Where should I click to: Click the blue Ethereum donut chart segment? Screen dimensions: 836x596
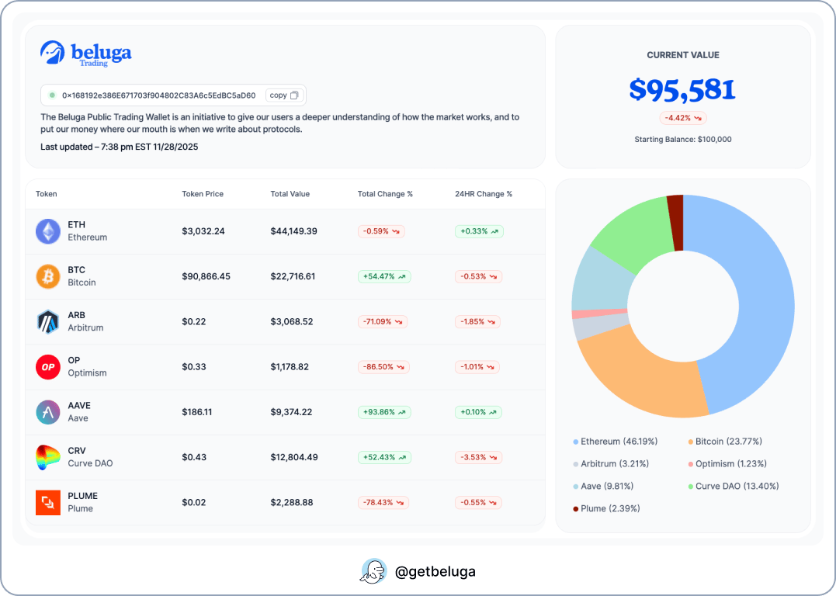tap(765, 299)
